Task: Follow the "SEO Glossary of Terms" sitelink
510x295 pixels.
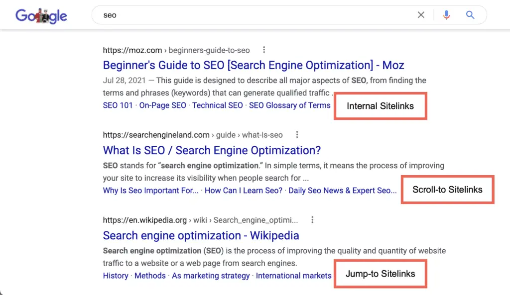Action: [290, 105]
